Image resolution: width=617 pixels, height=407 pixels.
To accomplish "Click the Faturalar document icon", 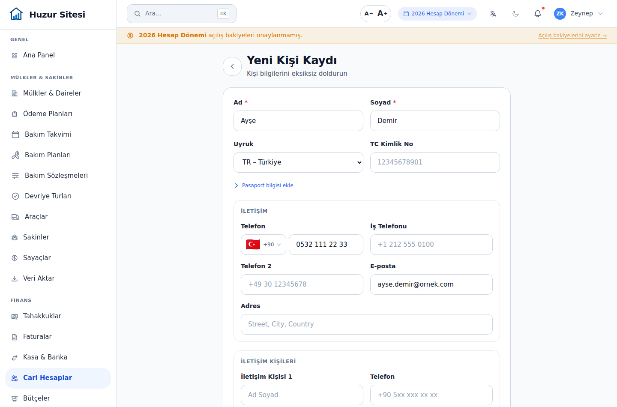I will tap(15, 337).
